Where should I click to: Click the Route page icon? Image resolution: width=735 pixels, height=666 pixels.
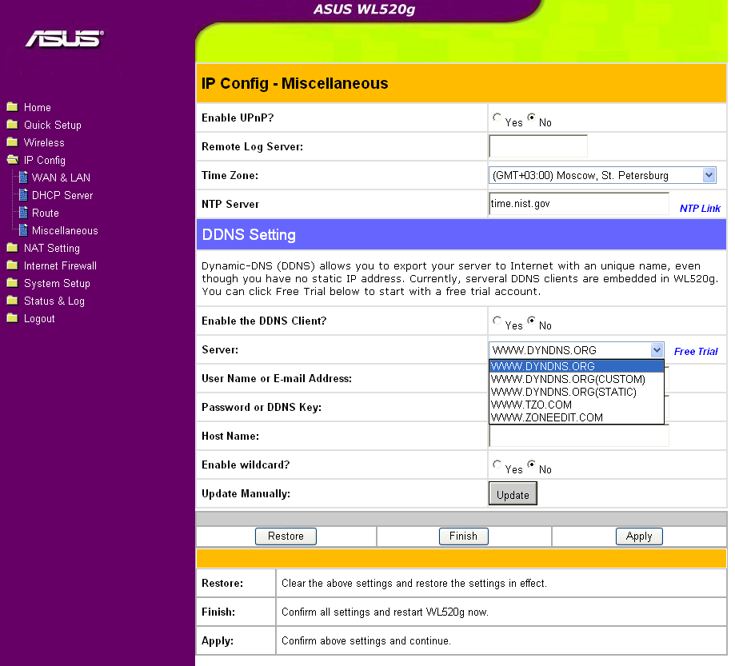pos(23,213)
